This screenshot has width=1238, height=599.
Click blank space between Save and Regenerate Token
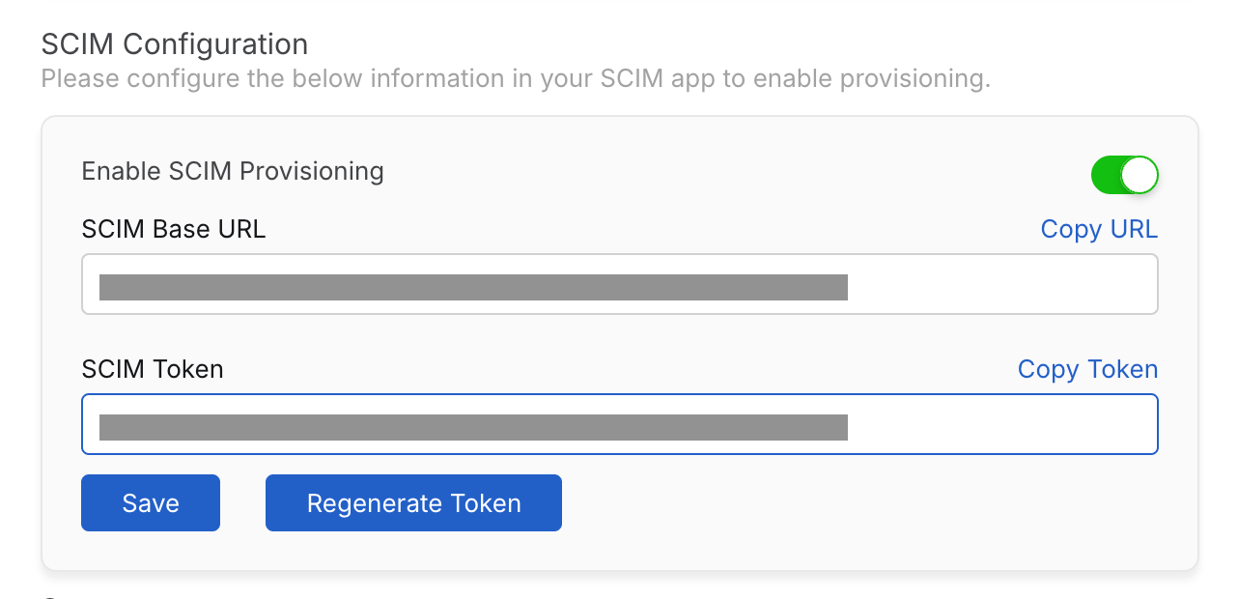click(x=242, y=503)
